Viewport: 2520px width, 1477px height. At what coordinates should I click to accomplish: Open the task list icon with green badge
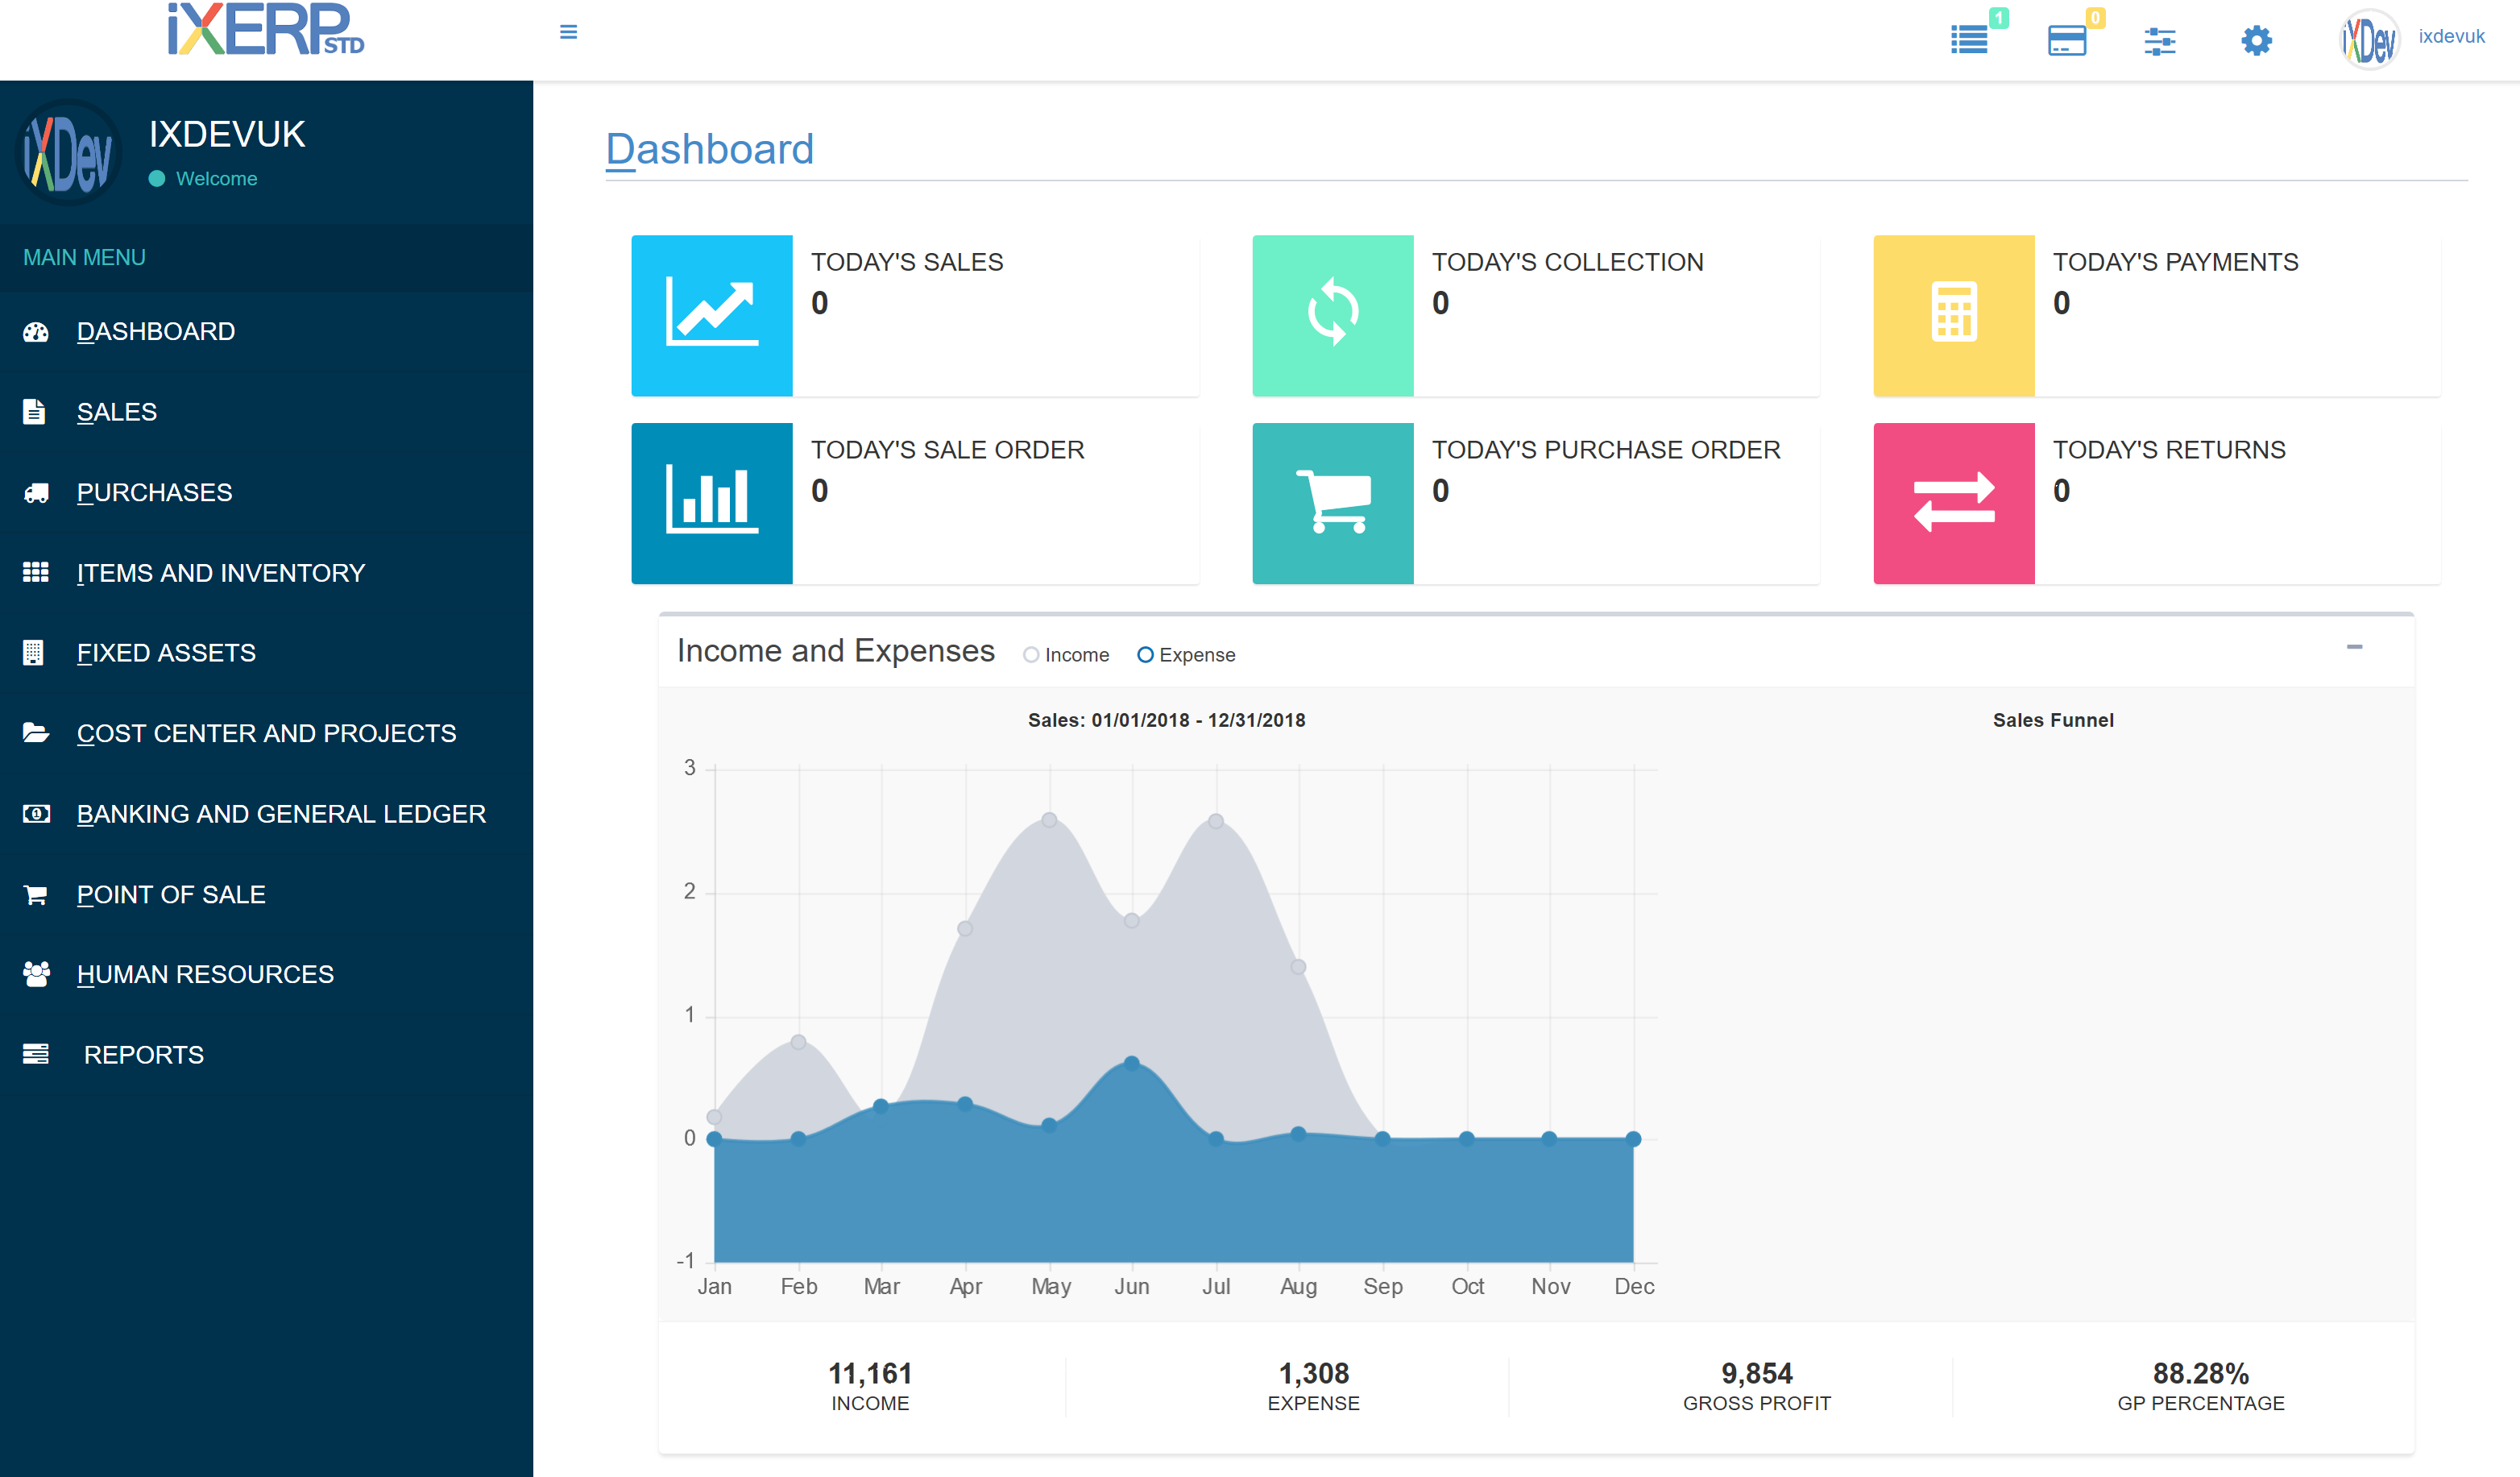pyautogui.click(x=1969, y=40)
